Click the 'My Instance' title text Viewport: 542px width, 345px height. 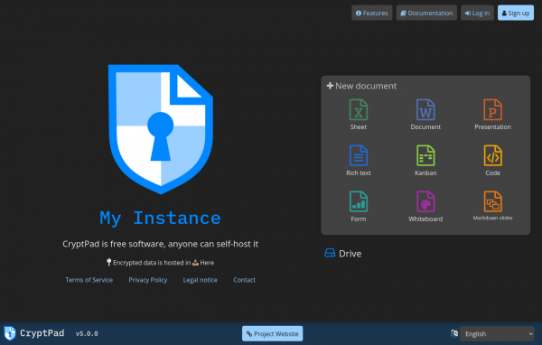point(161,219)
